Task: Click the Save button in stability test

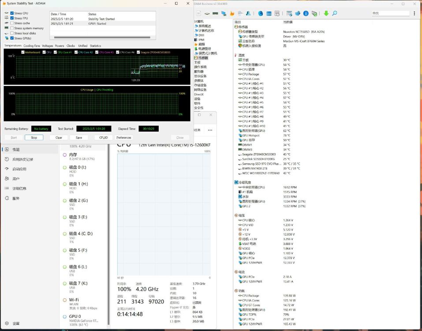Action: (79, 137)
